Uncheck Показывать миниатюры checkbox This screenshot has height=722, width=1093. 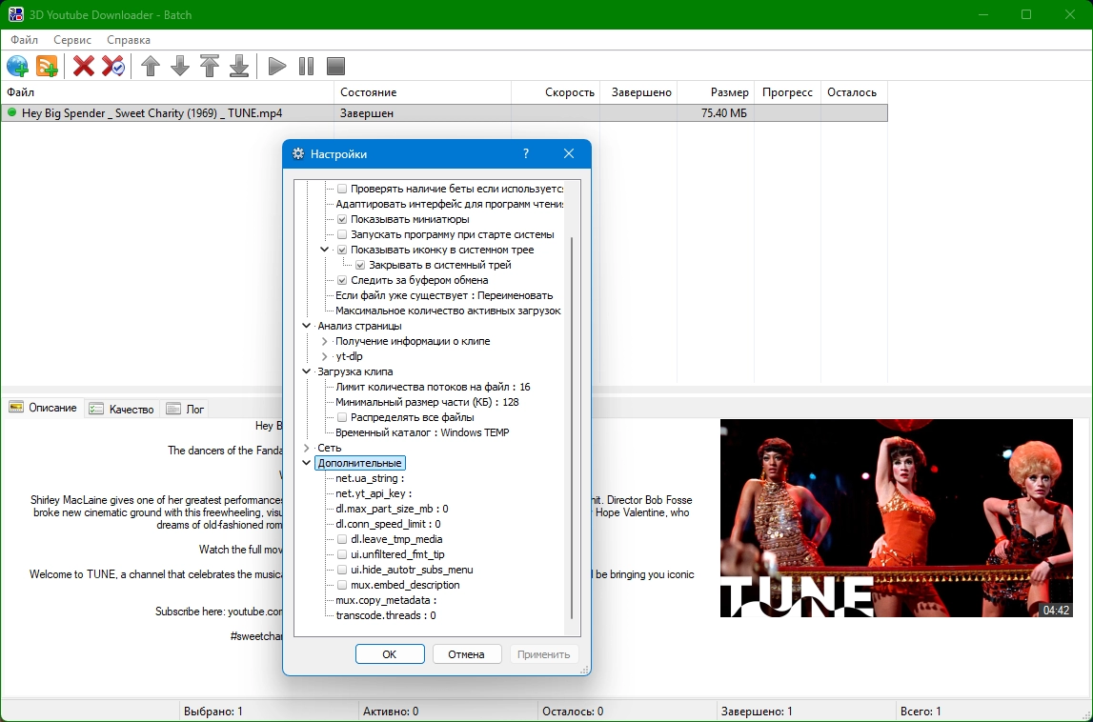pyautogui.click(x=343, y=219)
